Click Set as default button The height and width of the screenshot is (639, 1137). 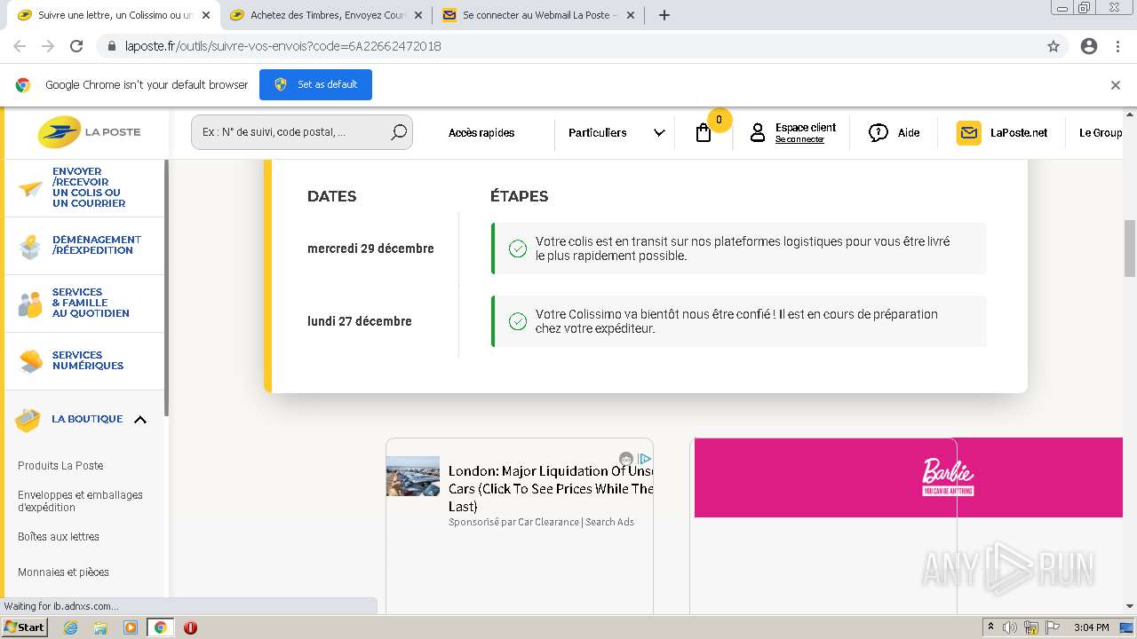pyautogui.click(x=315, y=84)
